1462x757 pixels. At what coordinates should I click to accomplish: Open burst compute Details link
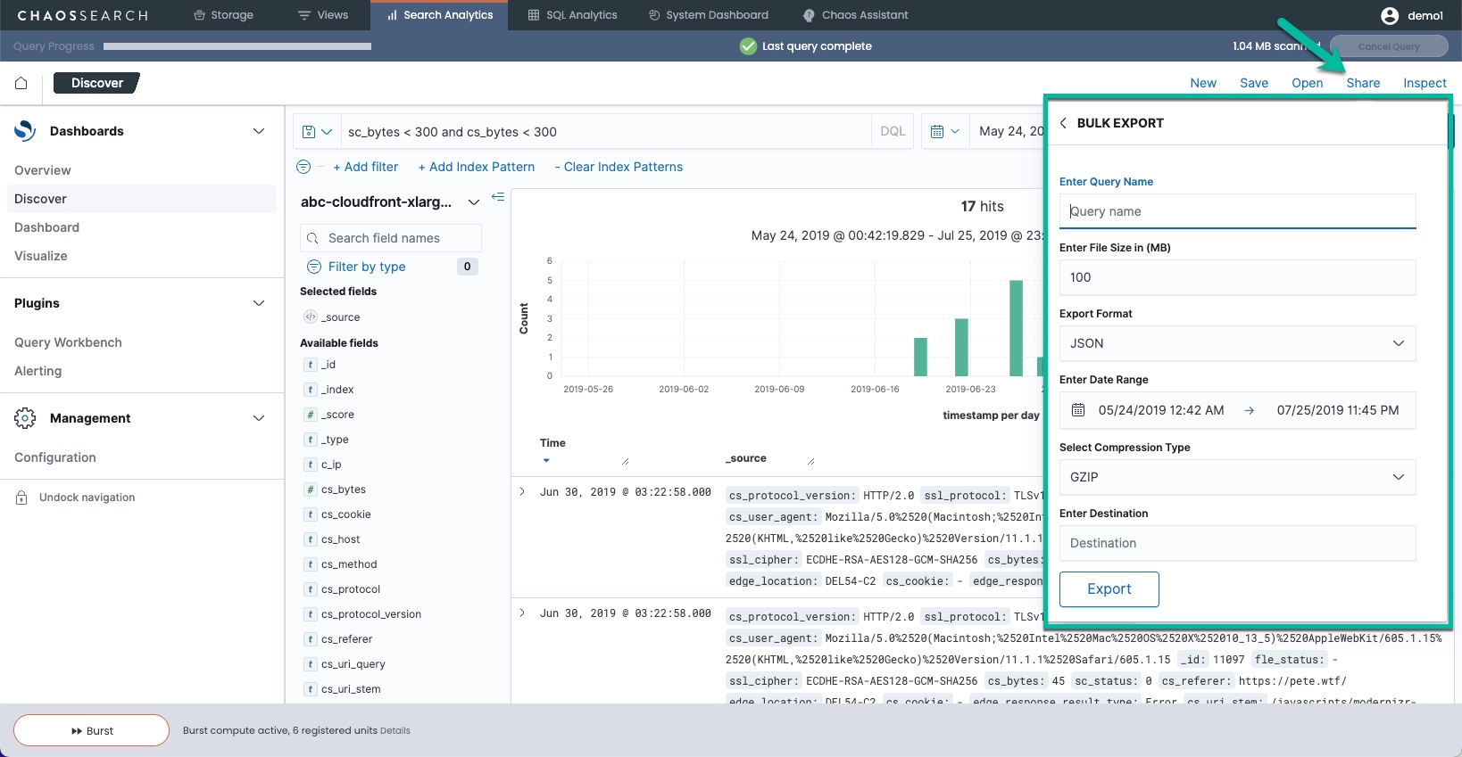(395, 730)
